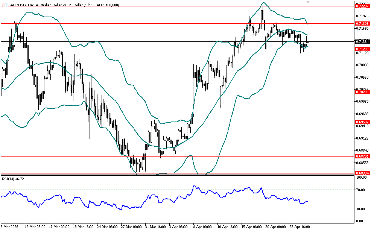Click the 12 Mar 08:00 date label

pyautogui.click(x=35, y=227)
